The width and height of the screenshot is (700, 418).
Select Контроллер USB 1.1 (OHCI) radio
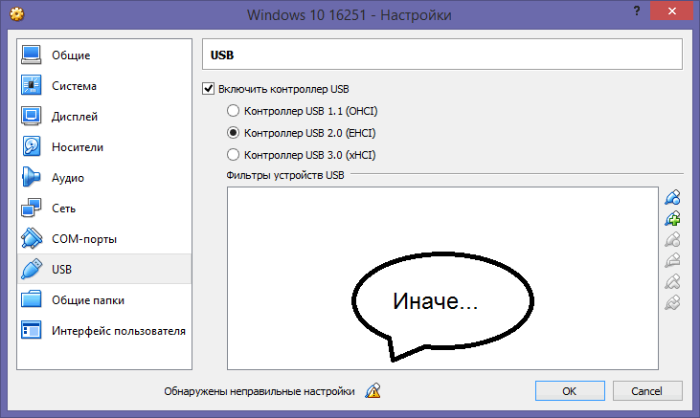[x=233, y=111]
